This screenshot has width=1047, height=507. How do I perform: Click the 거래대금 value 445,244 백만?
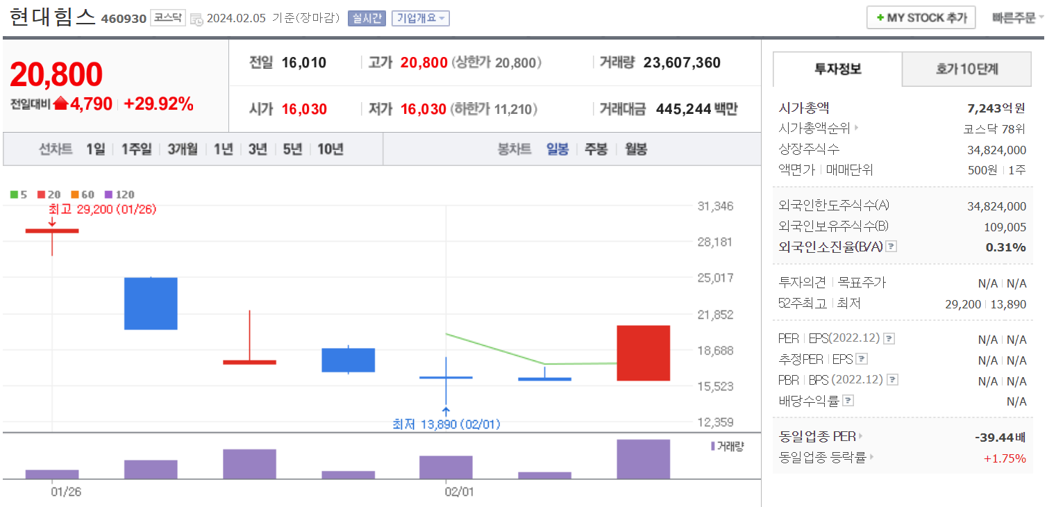696,109
